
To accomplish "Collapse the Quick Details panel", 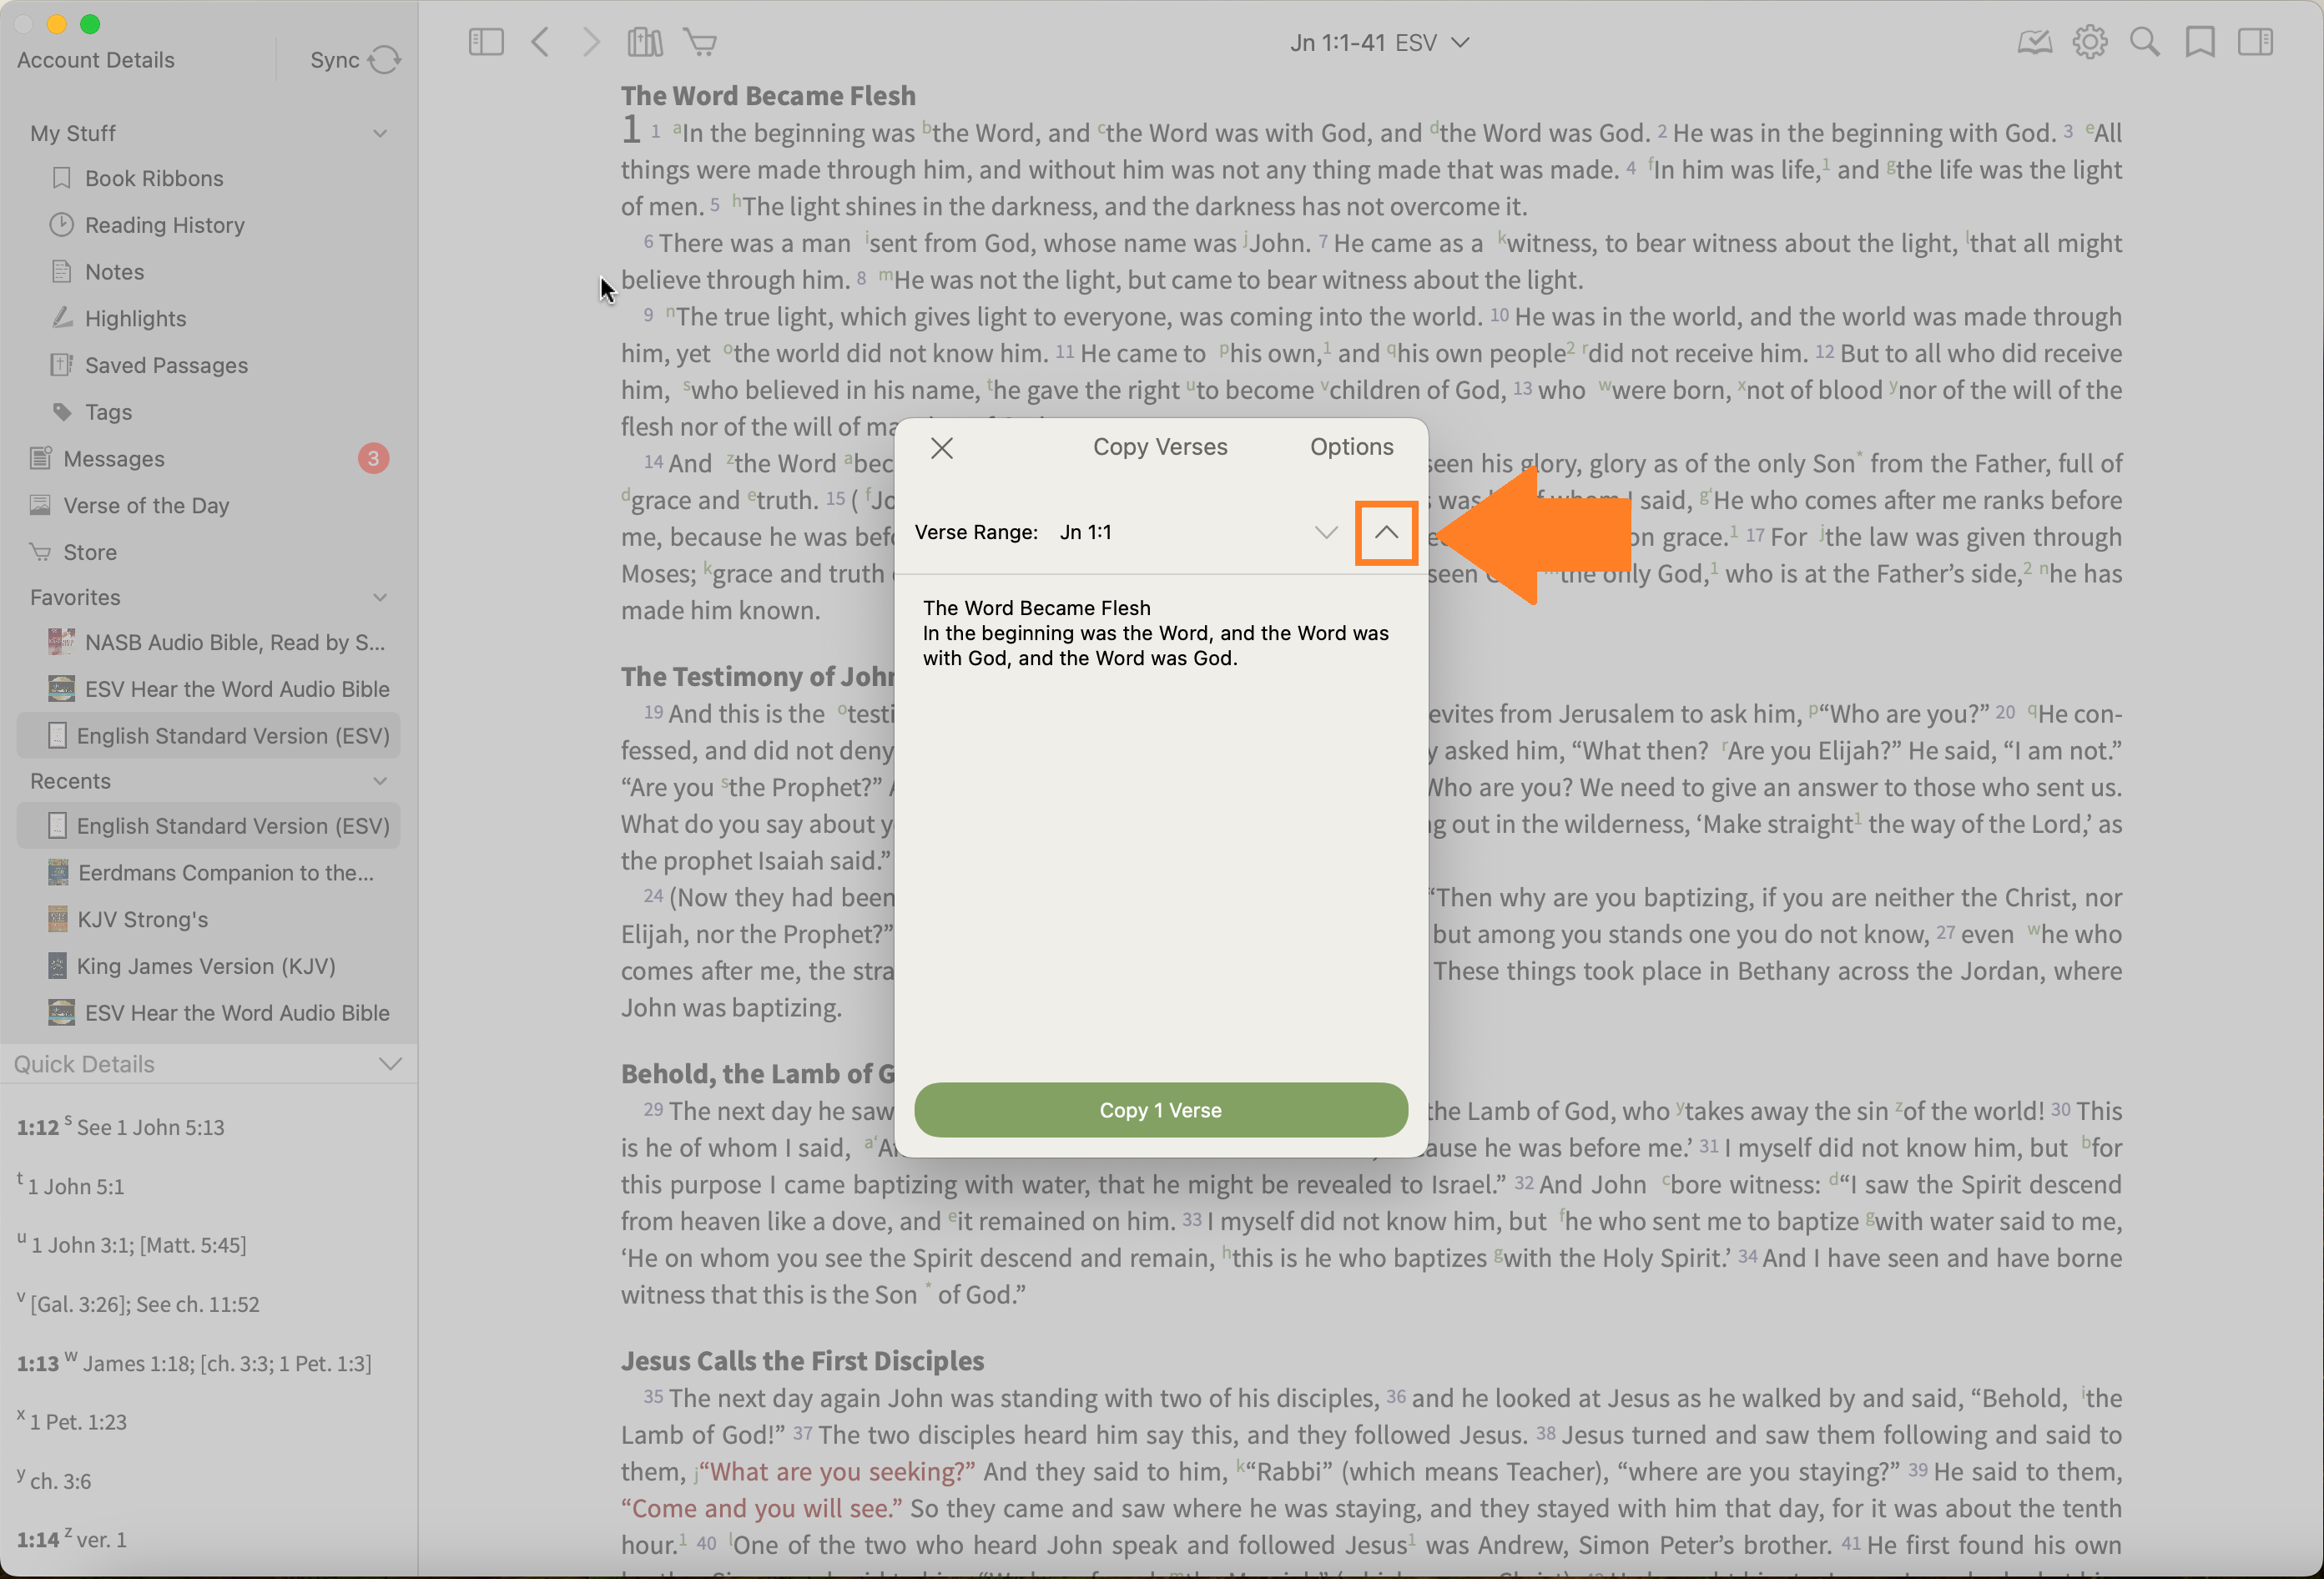I will (390, 1063).
